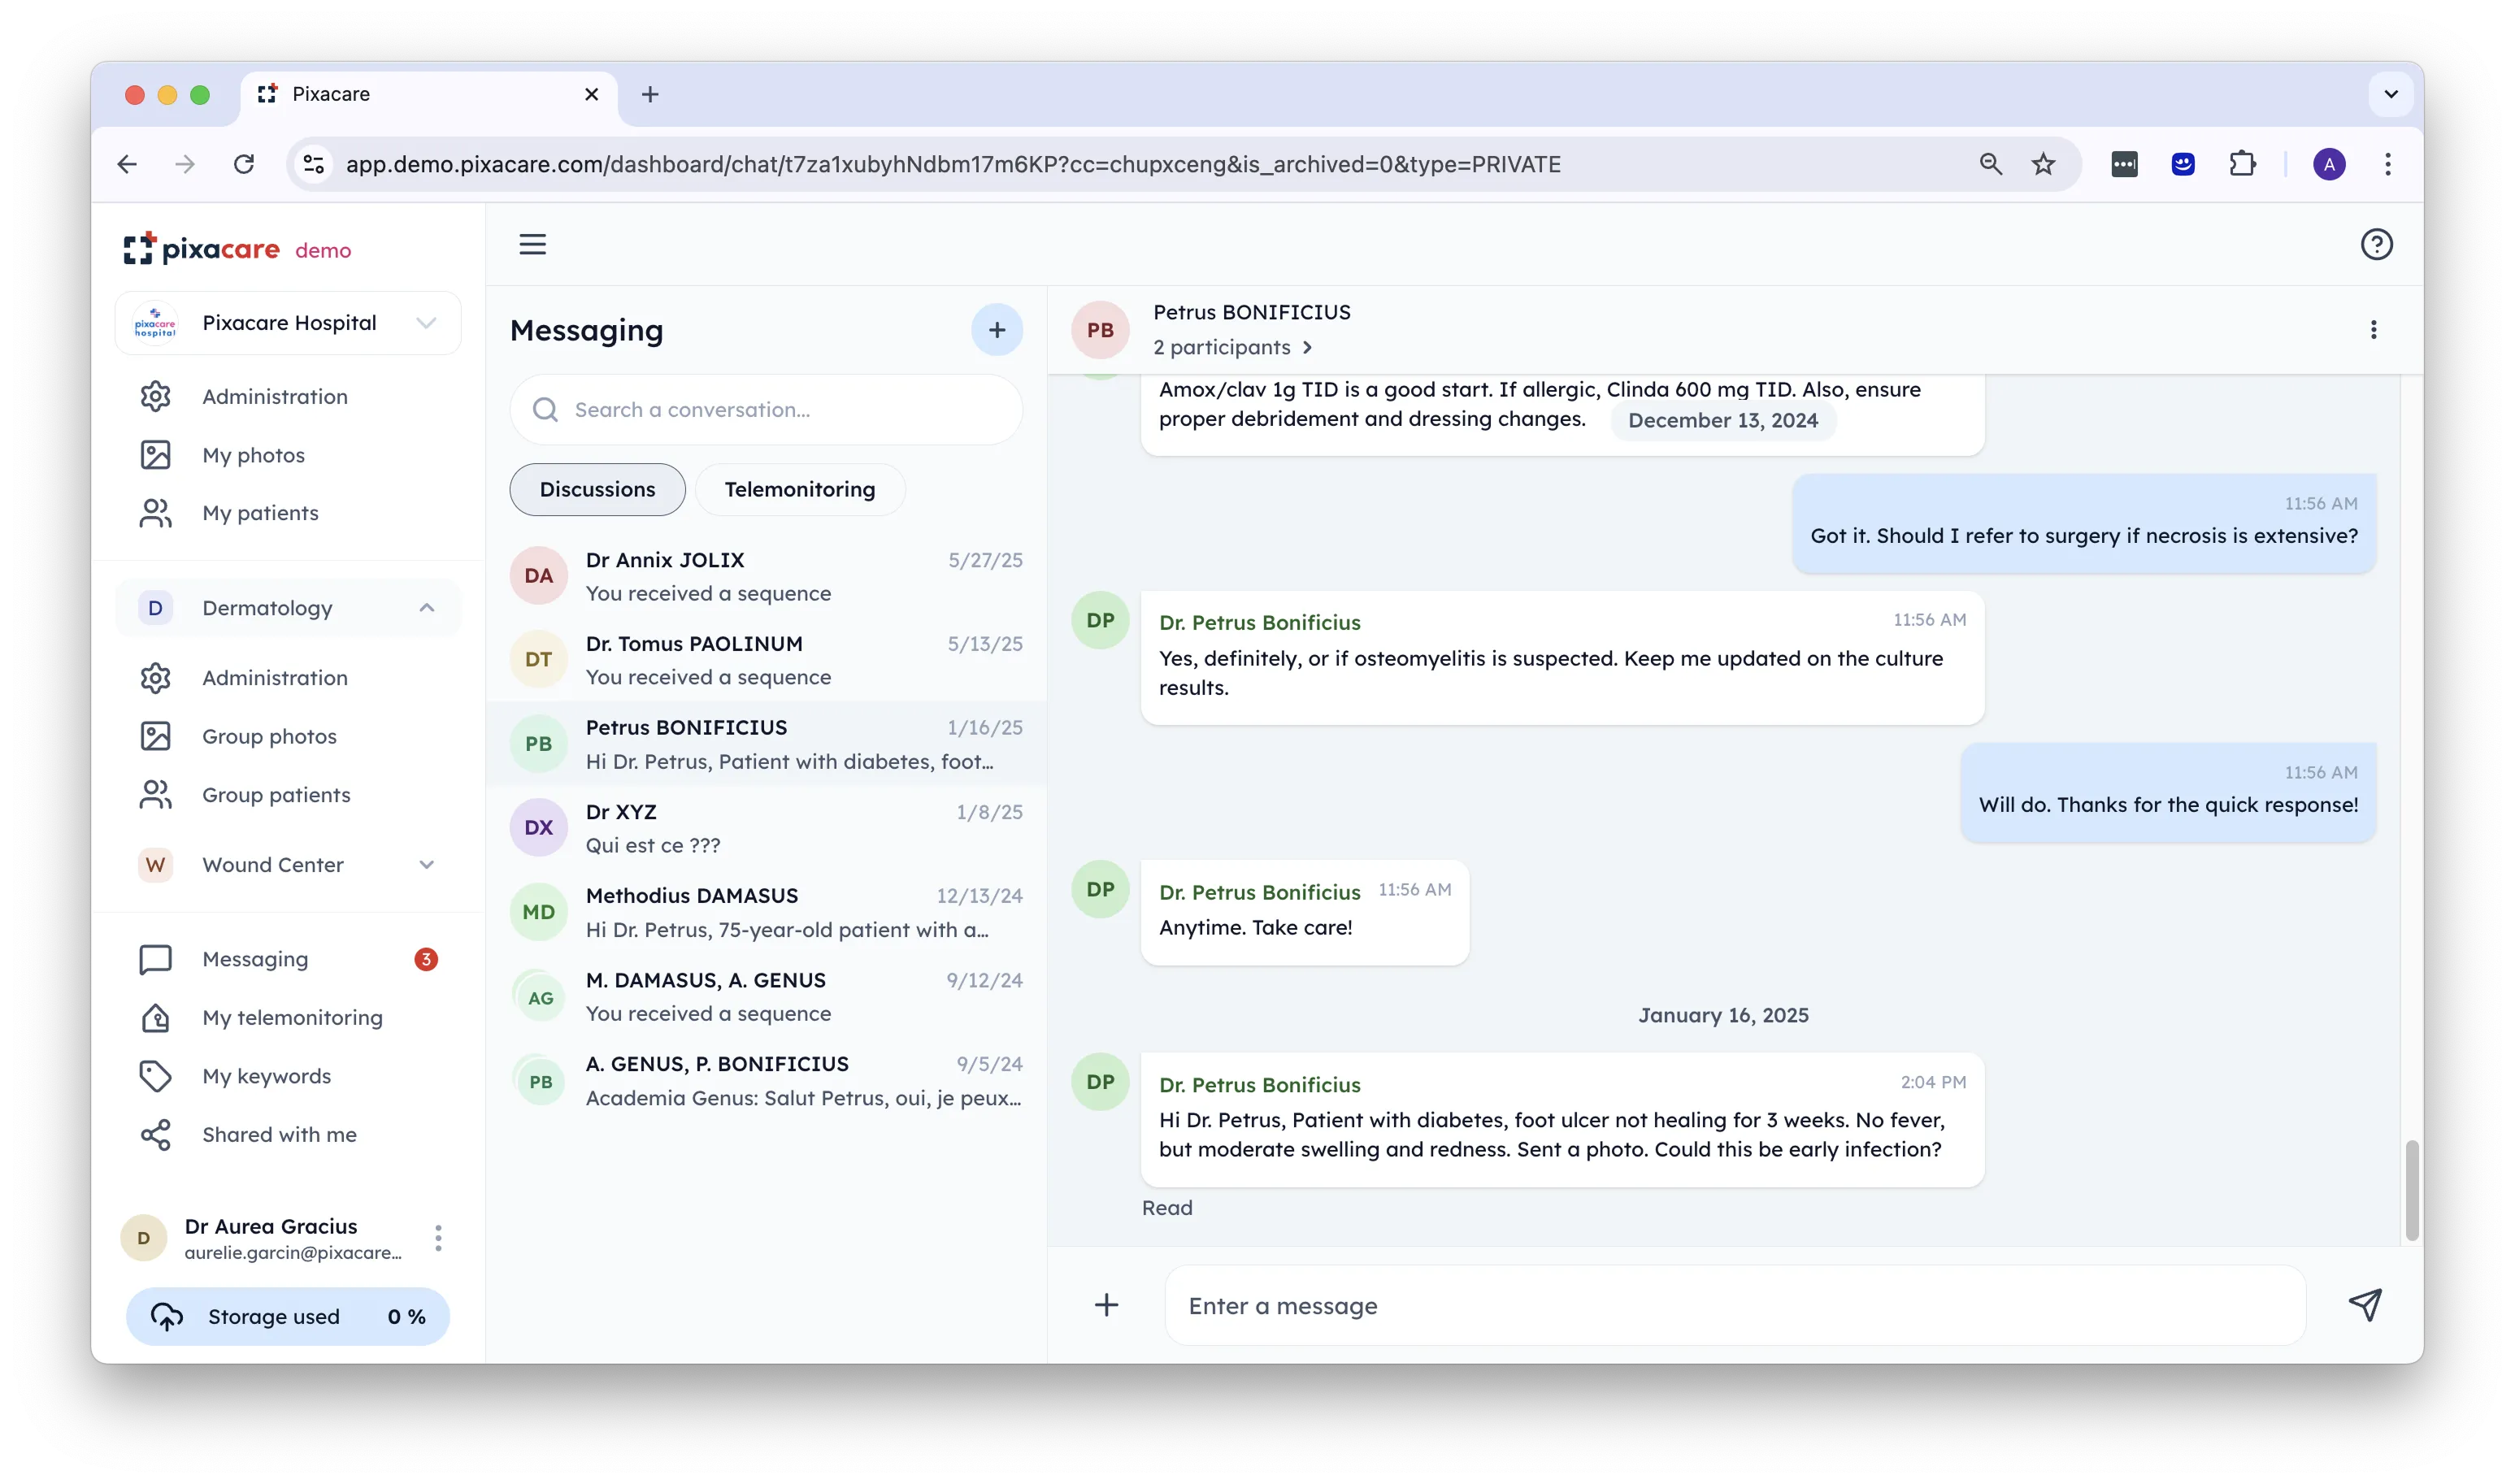Reload the page in the browser
The width and height of the screenshot is (2515, 1484).
(244, 164)
